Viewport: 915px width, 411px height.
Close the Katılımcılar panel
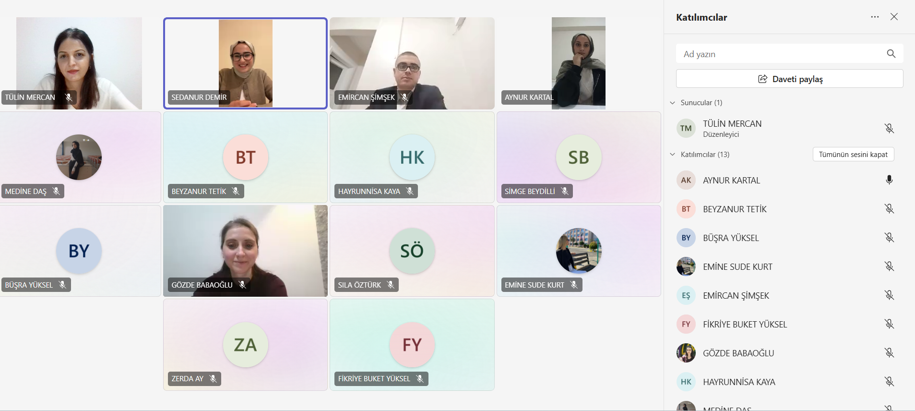(x=894, y=17)
